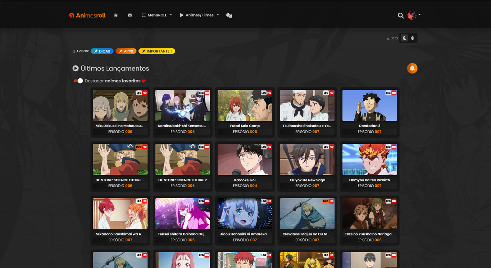
Task: Open the Tsuyokute New Saga thumbnail
Action: tap(307, 159)
